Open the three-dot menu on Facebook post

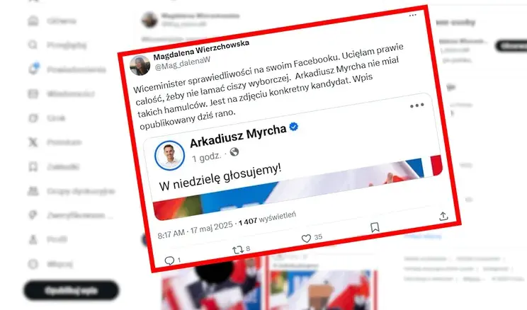click(x=416, y=105)
